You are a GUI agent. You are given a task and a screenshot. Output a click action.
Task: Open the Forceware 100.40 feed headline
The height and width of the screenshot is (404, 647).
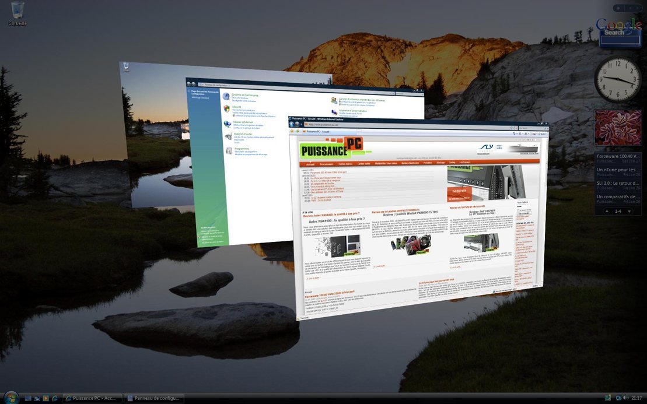618,156
